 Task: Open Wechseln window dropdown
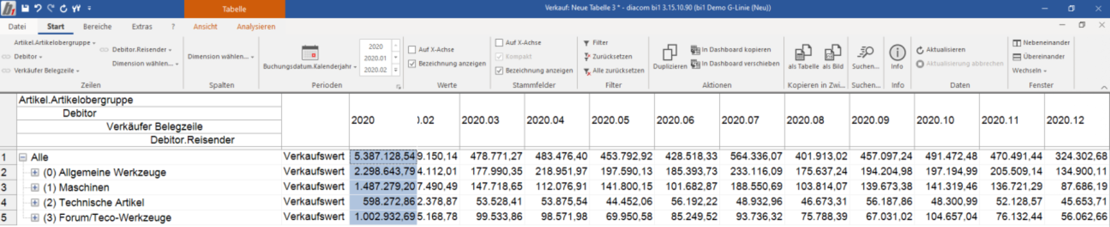(1029, 71)
